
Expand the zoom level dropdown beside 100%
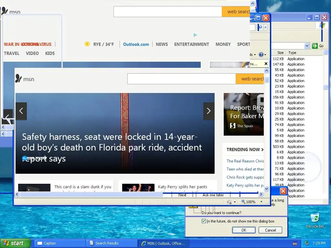tap(261, 202)
